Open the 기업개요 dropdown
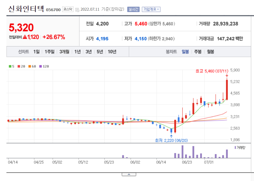The width and height of the screenshot is (254, 181). (x=151, y=9)
